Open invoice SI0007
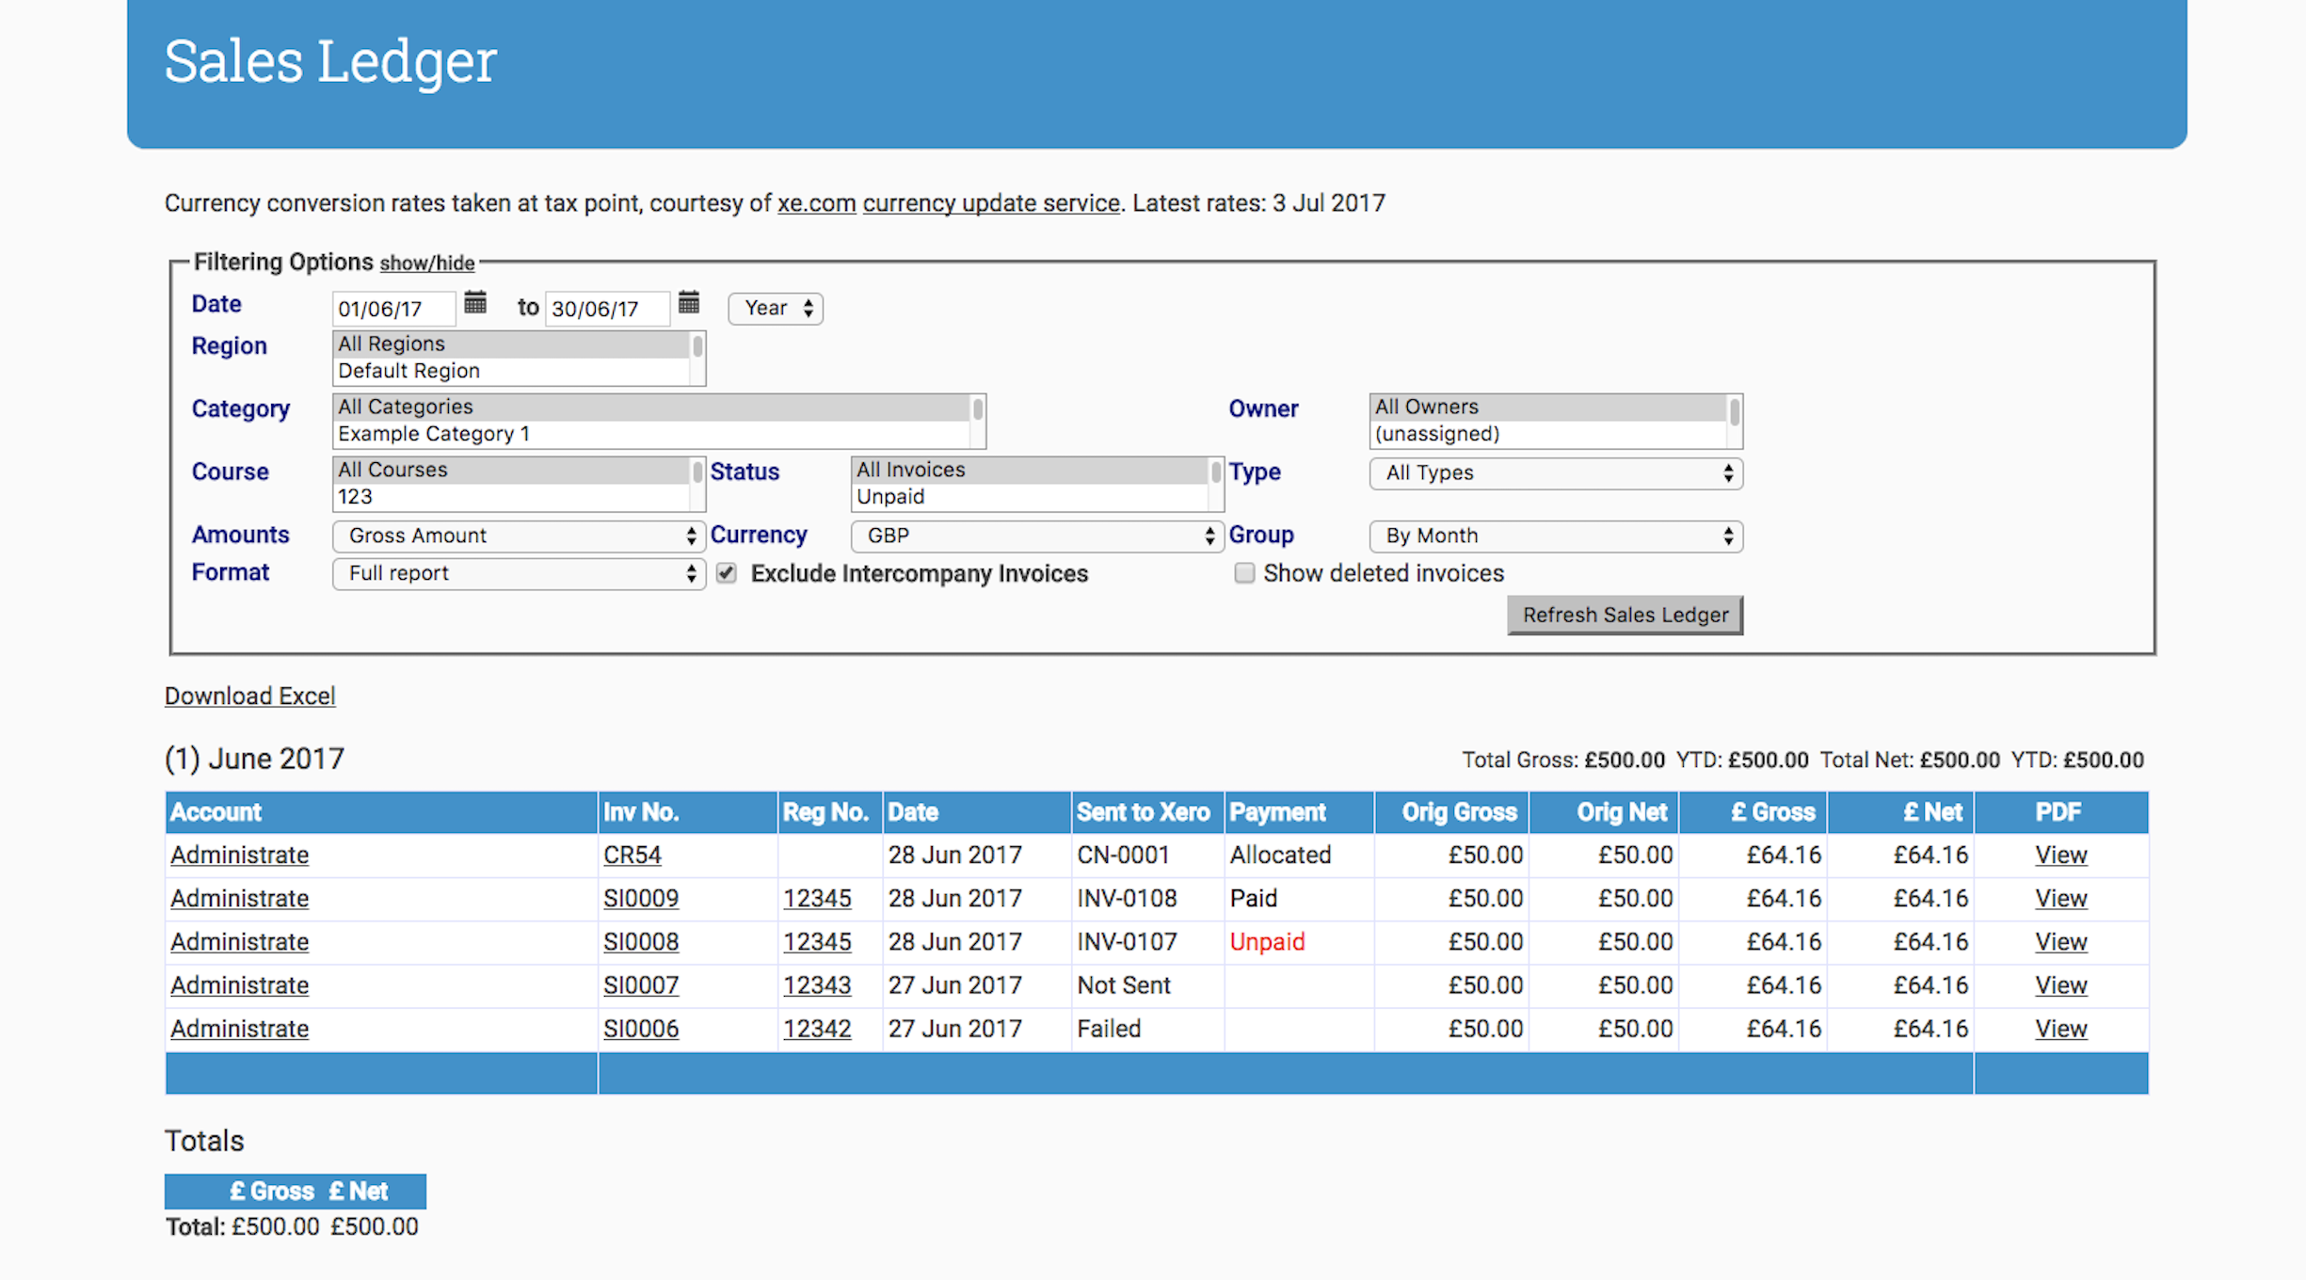Screen dimensions: 2306x1280 click(641, 985)
